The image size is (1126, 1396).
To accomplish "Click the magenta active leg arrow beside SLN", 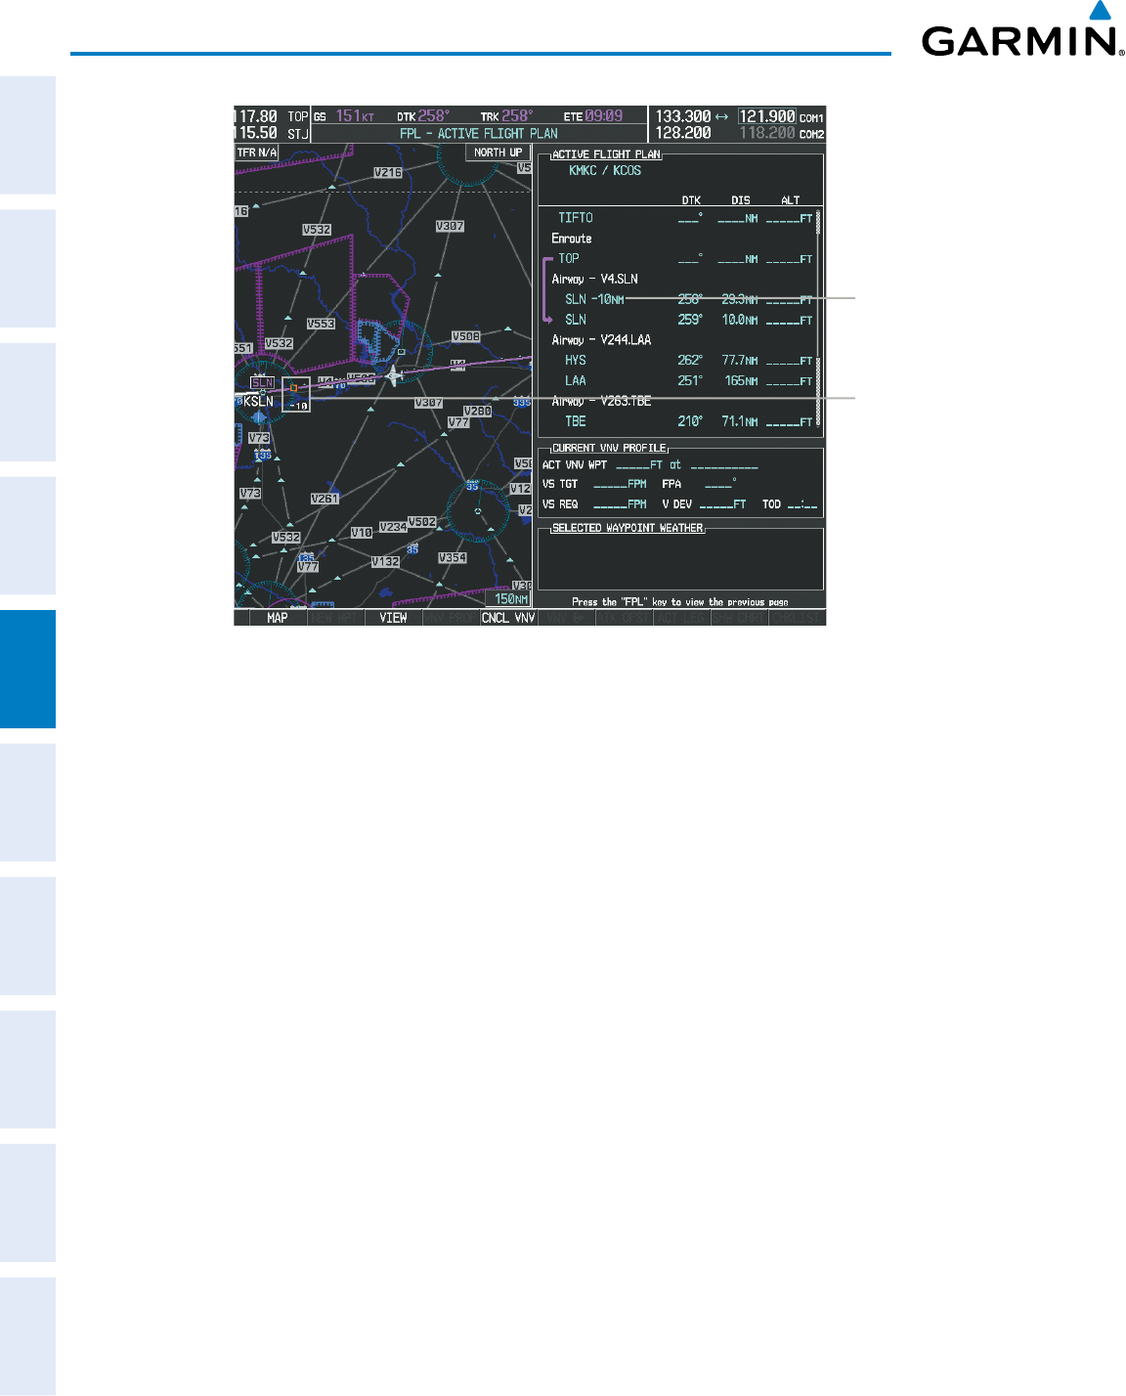I will coord(547,289).
